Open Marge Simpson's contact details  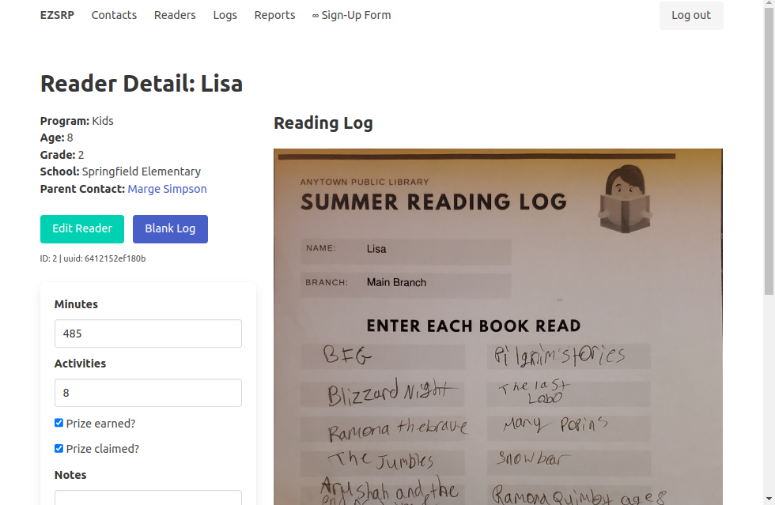167,188
